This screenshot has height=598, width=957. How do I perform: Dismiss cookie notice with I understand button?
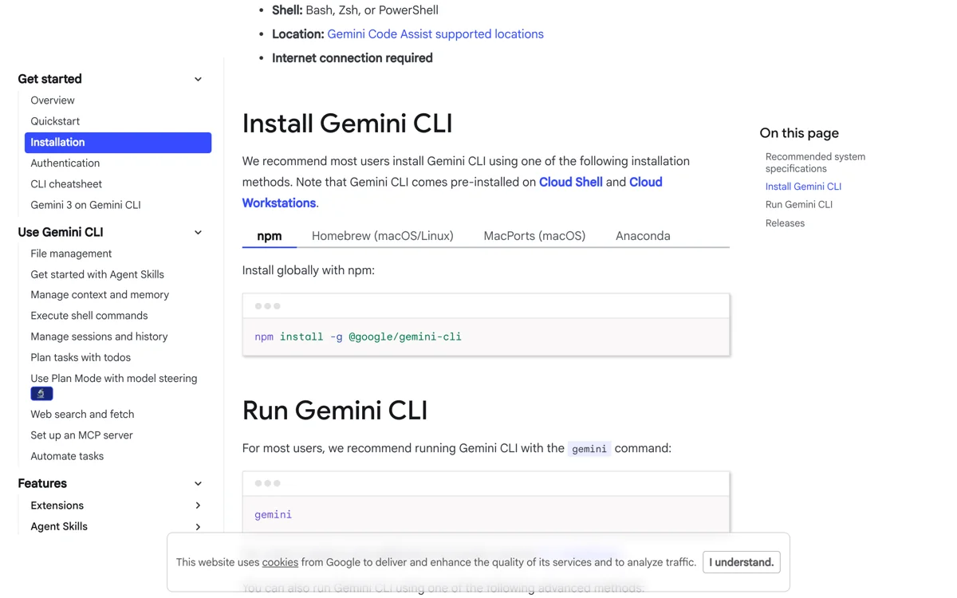pos(742,562)
